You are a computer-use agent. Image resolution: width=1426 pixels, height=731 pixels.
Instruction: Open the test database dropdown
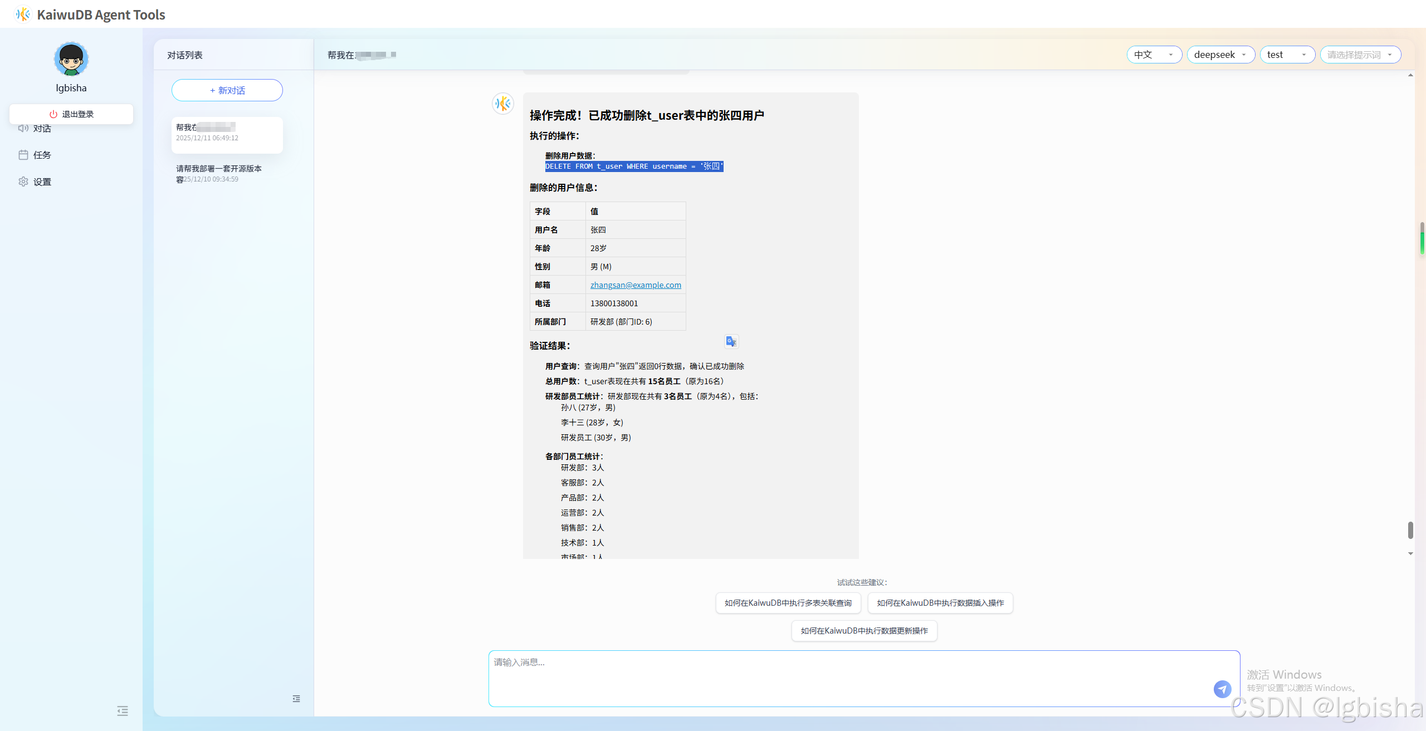[1287, 55]
